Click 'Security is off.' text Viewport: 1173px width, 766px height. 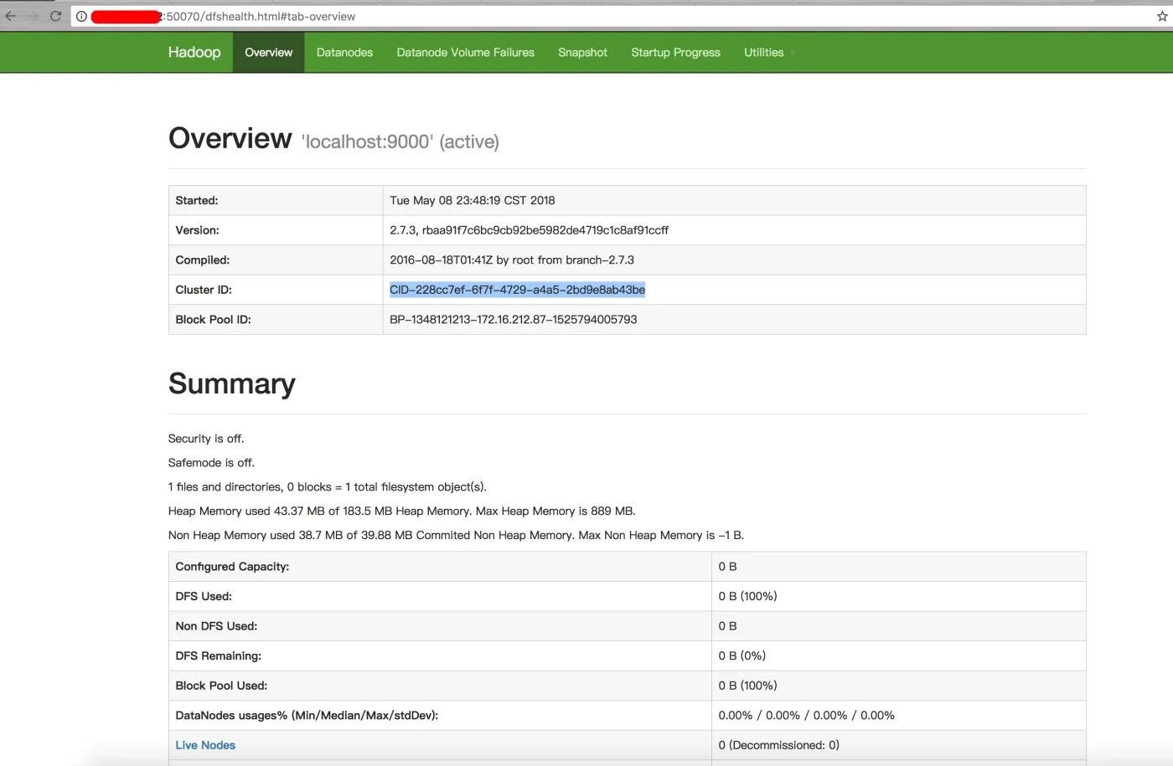(206, 439)
